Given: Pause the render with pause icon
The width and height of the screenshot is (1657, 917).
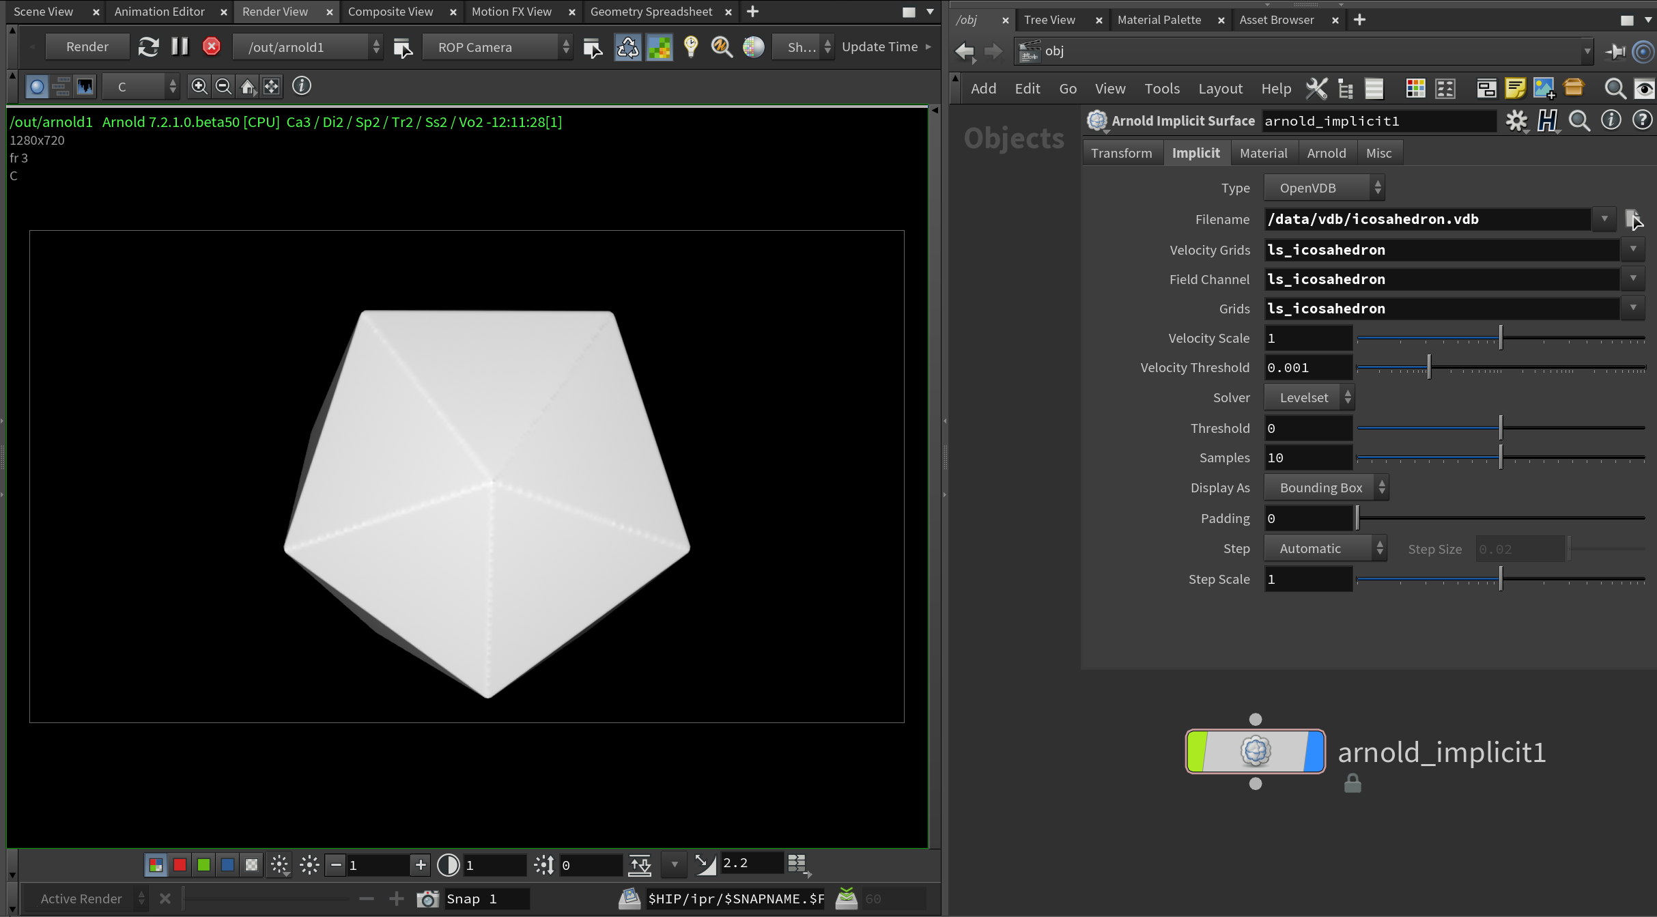Looking at the screenshot, I should pos(180,46).
